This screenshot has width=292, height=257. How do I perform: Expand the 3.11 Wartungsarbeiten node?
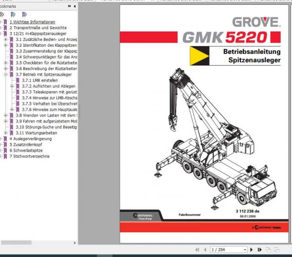[x=5, y=133]
